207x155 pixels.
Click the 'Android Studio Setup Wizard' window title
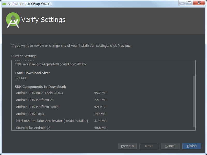tap(29, 4)
